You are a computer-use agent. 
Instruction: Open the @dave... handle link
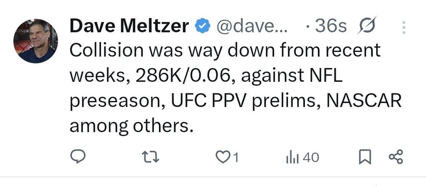251,26
